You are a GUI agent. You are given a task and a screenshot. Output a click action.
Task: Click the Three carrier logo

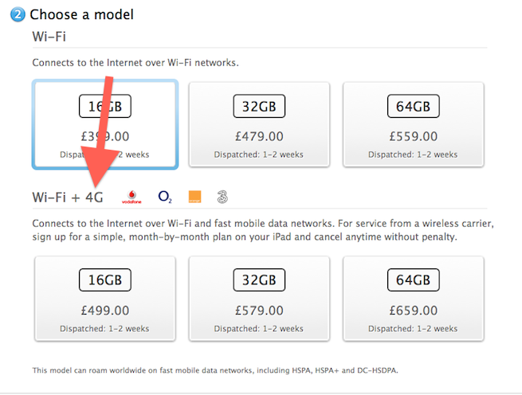click(x=222, y=197)
